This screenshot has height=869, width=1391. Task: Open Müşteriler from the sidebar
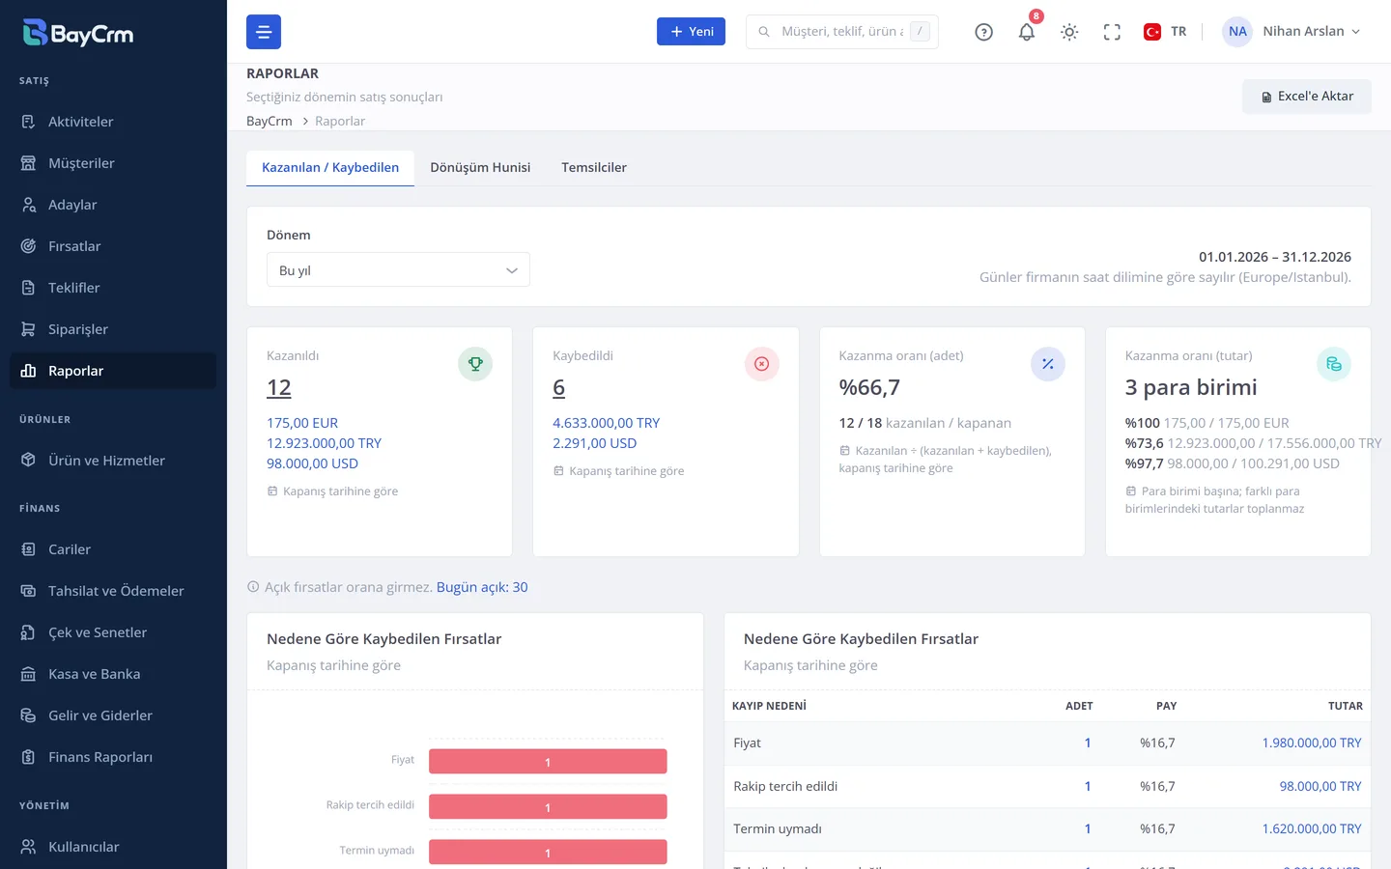click(x=113, y=163)
